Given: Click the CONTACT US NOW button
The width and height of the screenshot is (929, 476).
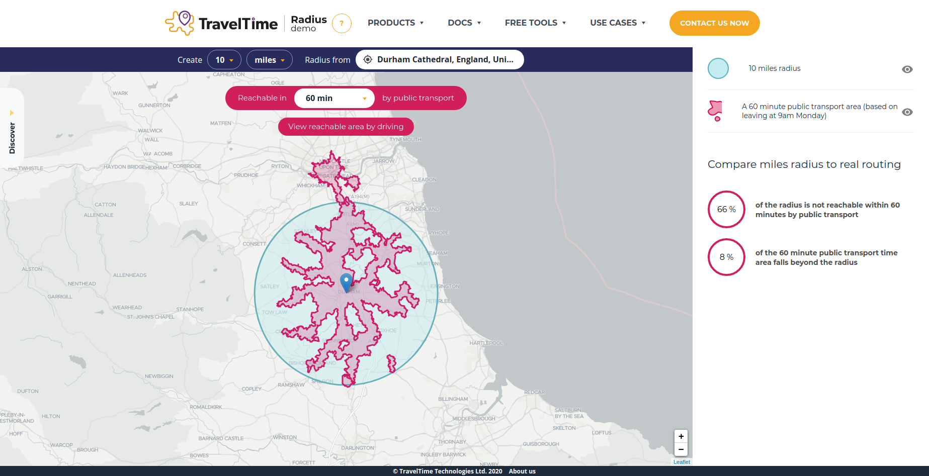Looking at the screenshot, I should coord(714,23).
